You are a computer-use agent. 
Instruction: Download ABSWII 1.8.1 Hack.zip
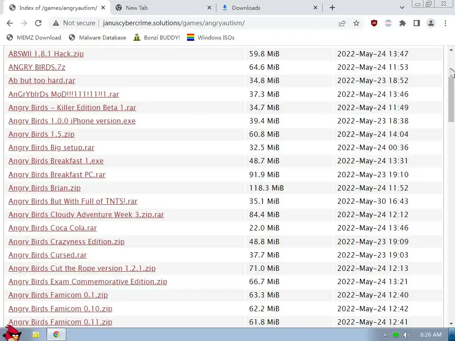point(46,54)
